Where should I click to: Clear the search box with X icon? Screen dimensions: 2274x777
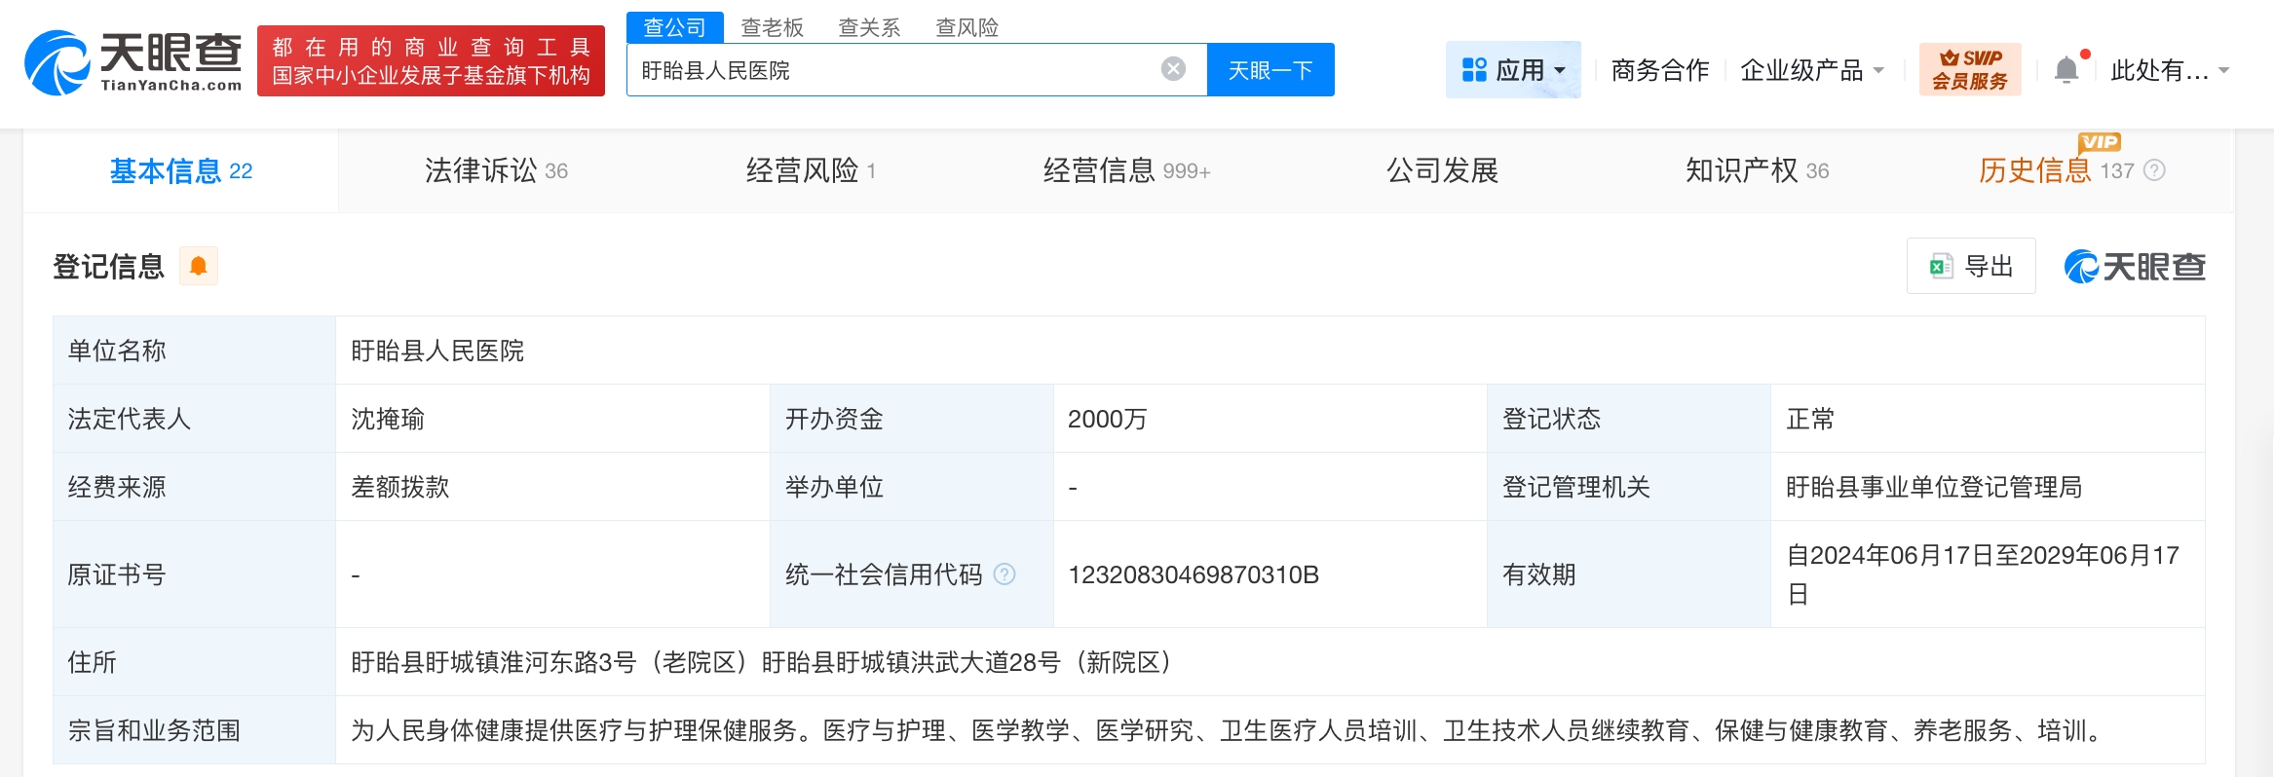[x=1173, y=69]
